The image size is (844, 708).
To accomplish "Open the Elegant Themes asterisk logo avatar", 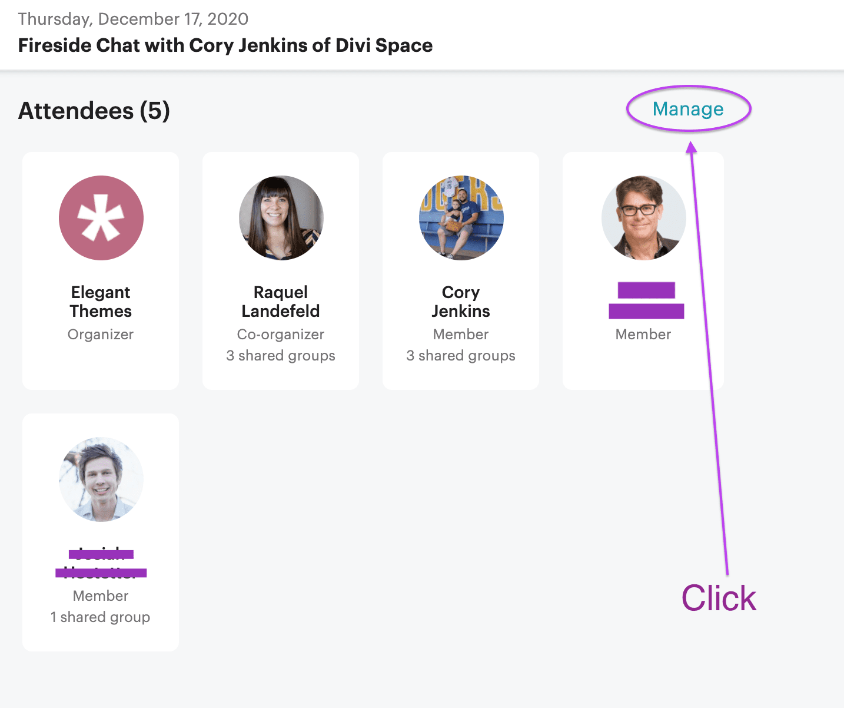I will pos(101,218).
